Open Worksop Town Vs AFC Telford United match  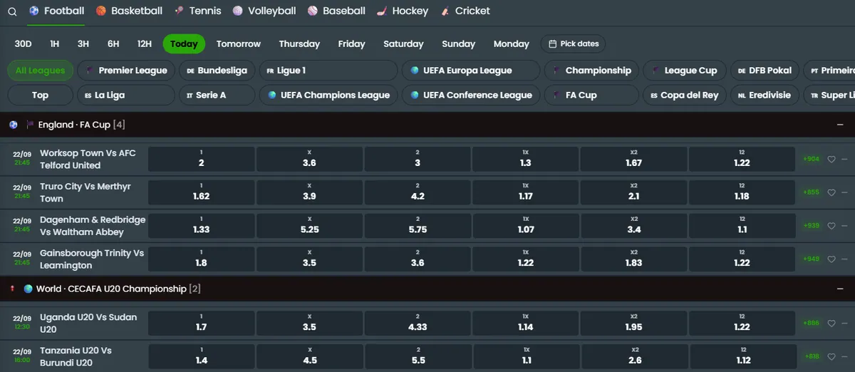click(88, 159)
